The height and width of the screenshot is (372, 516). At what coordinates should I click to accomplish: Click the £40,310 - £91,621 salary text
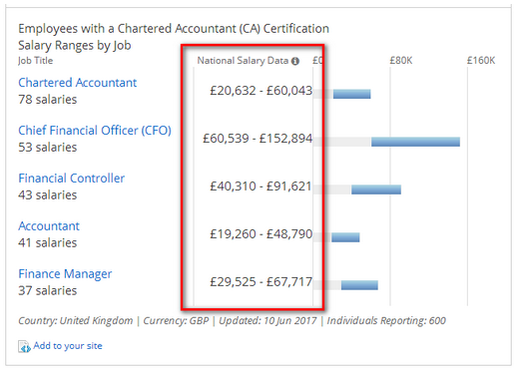(261, 186)
